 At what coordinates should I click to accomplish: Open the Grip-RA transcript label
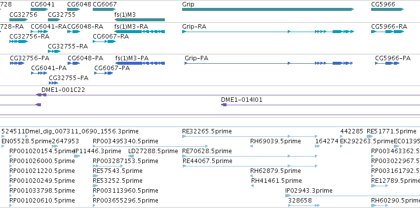(194, 27)
